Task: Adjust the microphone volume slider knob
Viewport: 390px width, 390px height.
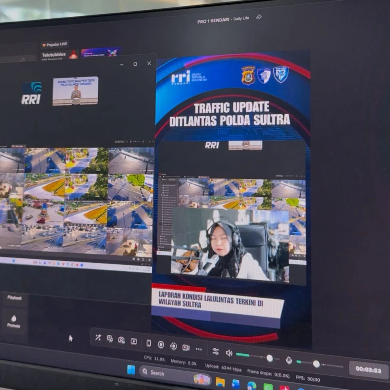Action: pyautogui.click(x=316, y=364)
